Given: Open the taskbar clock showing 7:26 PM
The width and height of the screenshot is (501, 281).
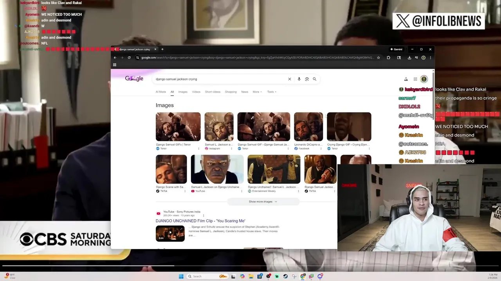Looking at the screenshot, I should (x=492, y=276).
